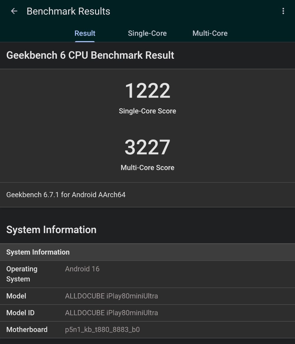295x344 pixels.
Task: Select the Operating System label
Action: [22, 274]
